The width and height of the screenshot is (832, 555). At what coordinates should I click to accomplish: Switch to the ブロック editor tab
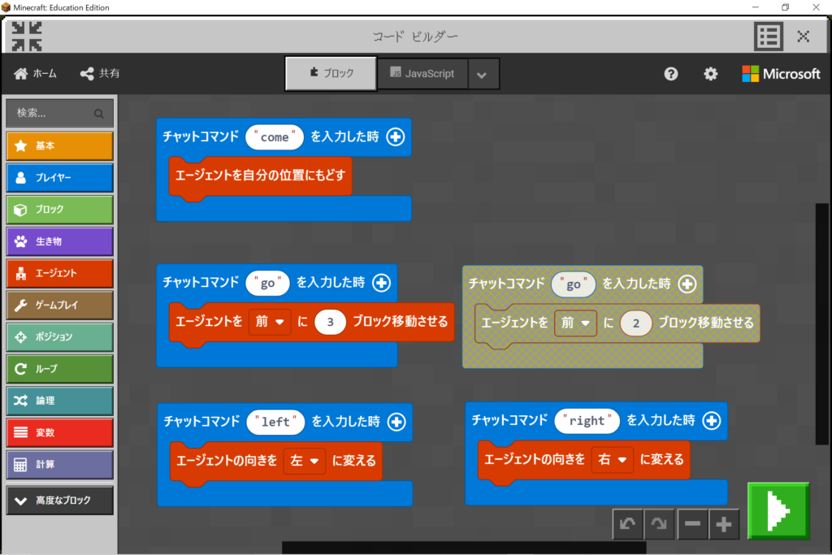coord(331,74)
